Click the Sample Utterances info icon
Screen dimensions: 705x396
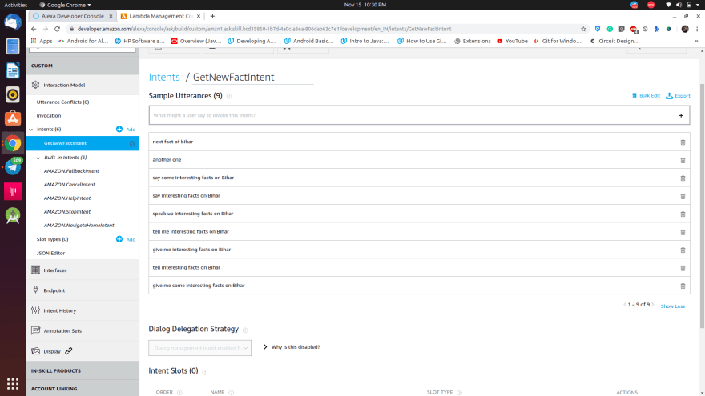229,96
